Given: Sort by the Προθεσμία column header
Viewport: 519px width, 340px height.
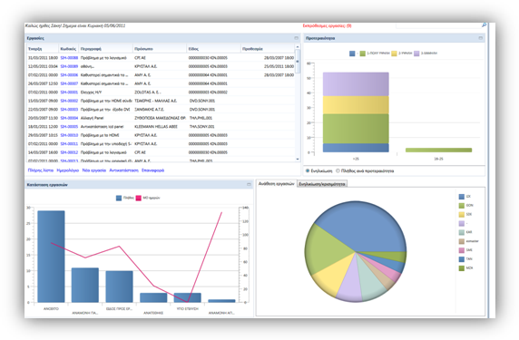Looking at the screenshot, I should (x=268, y=49).
